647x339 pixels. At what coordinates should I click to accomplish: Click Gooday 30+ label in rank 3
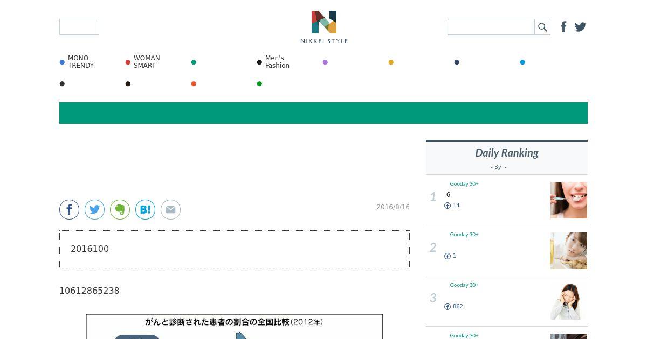[x=464, y=285]
